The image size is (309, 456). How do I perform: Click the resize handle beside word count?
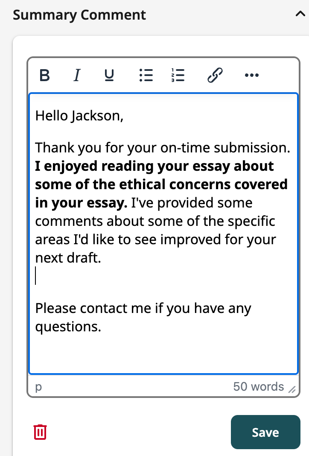pyautogui.click(x=292, y=389)
